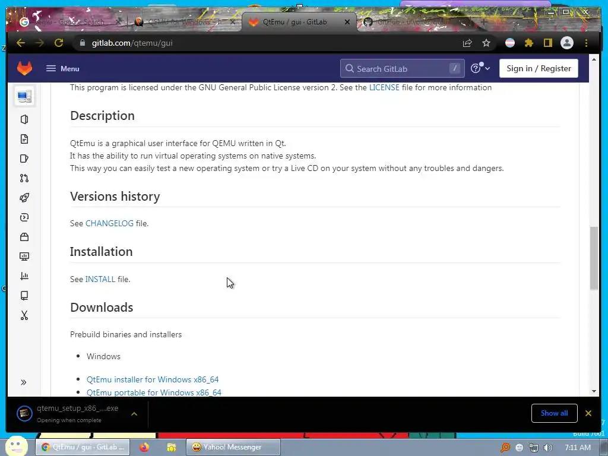This screenshot has width=608, height=456.
Task: Open file explorer folder taskbar icon
Action: coord(171,447)
